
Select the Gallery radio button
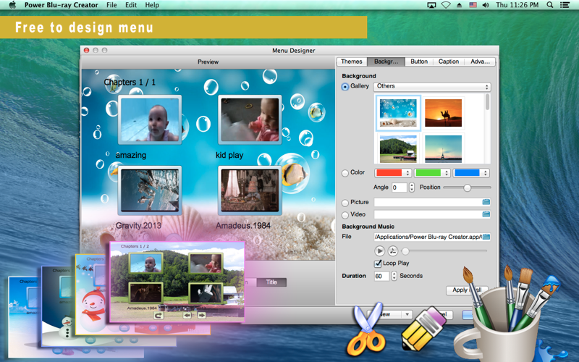click(345, 87)
